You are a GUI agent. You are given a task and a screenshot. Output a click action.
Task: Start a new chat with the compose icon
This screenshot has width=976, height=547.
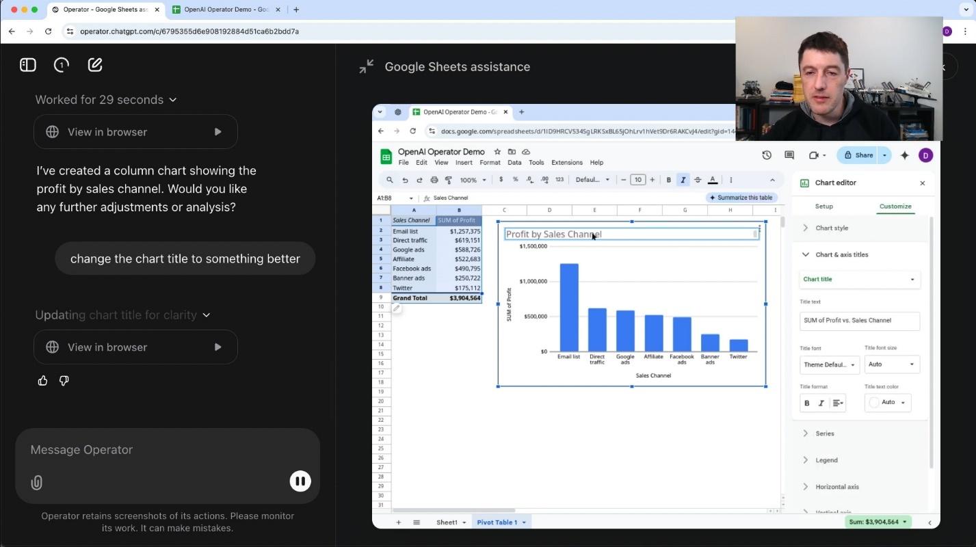tap(95, 65)
